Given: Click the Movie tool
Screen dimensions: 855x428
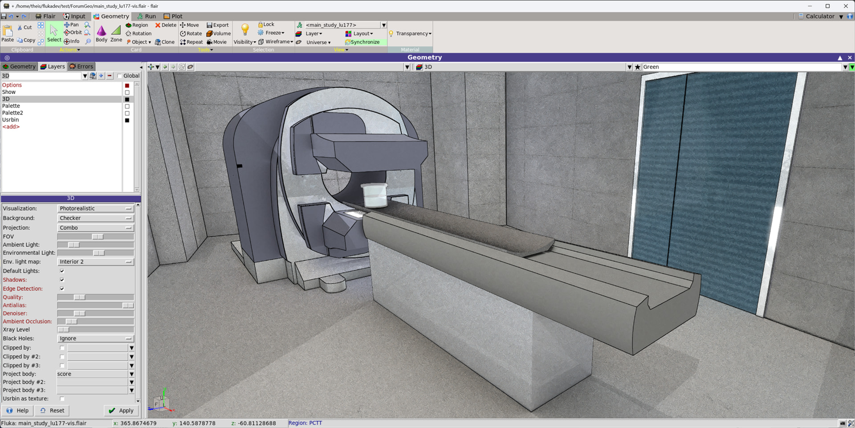Looking at the screenshot, I should coord(216,42).
